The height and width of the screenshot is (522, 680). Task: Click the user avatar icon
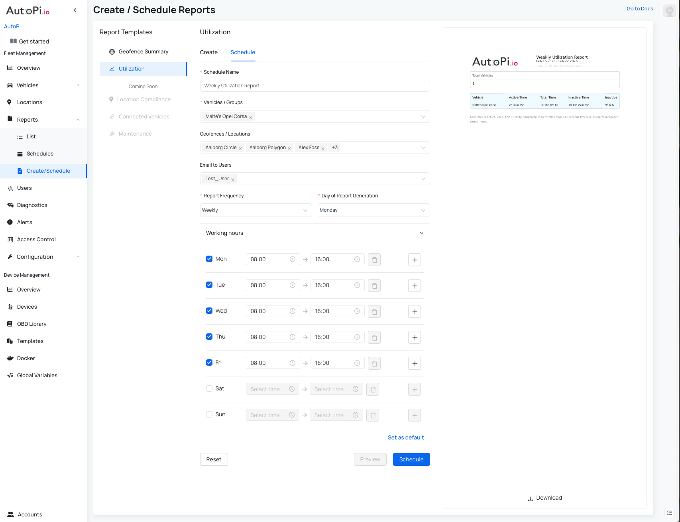click(670, 11)
